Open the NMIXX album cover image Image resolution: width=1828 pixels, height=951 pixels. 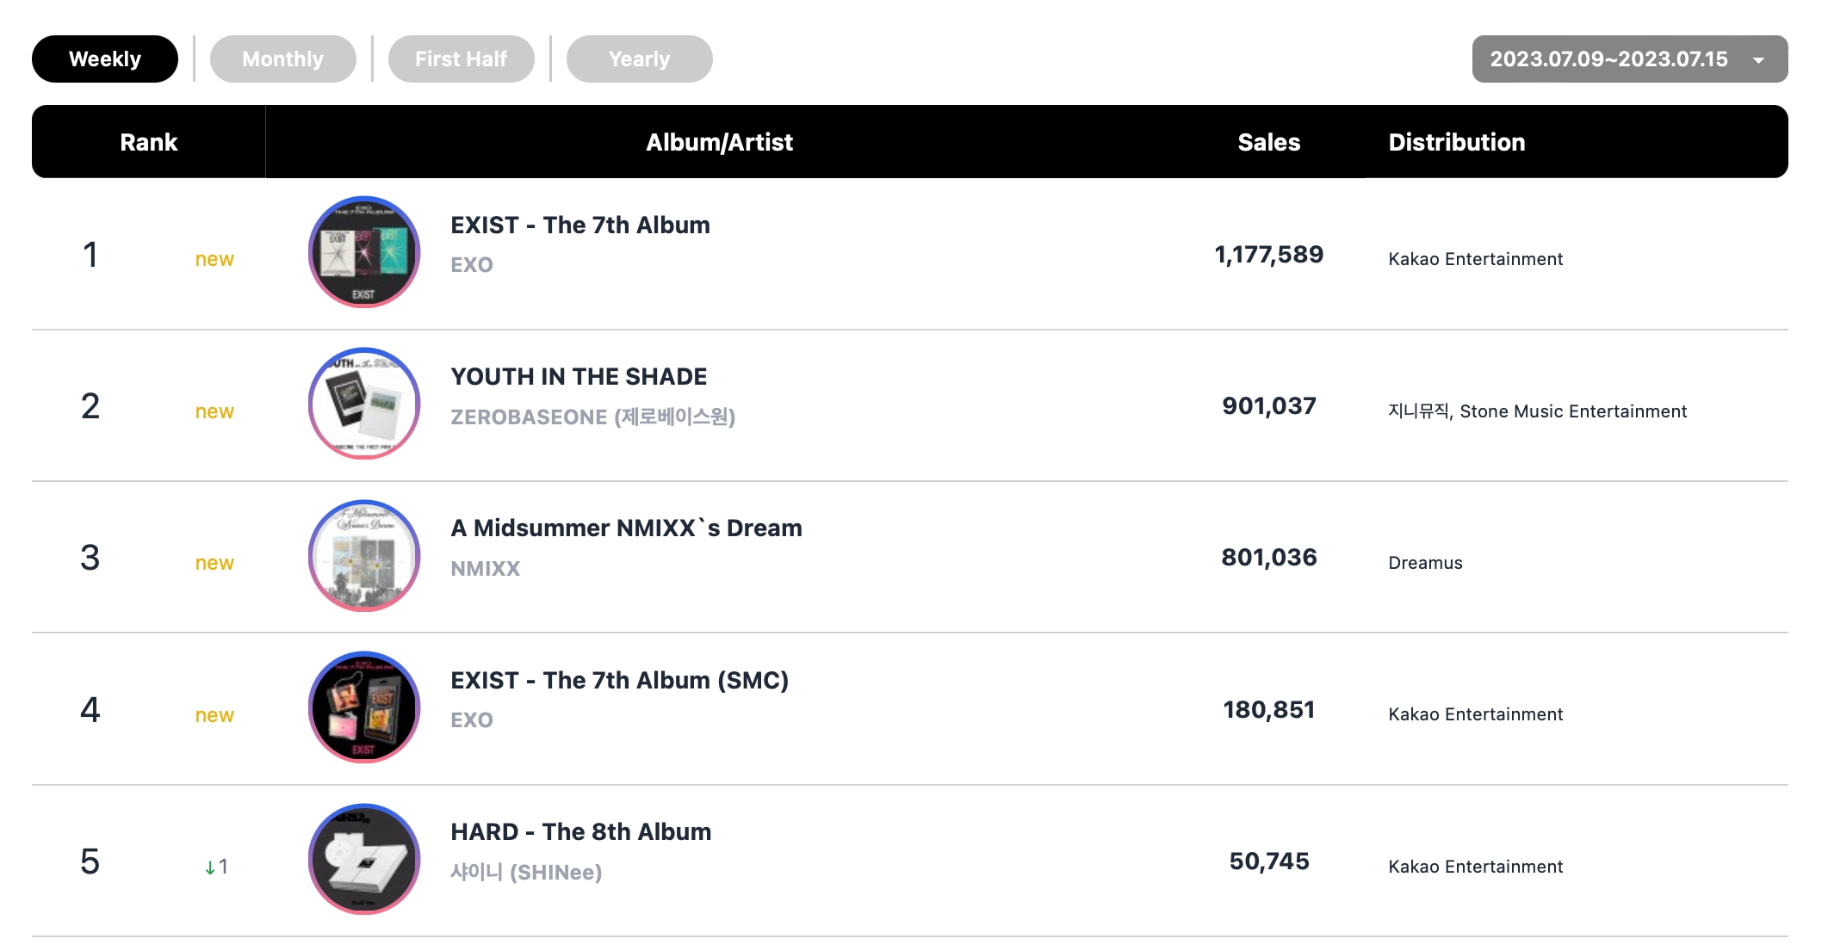click(364, 556)
